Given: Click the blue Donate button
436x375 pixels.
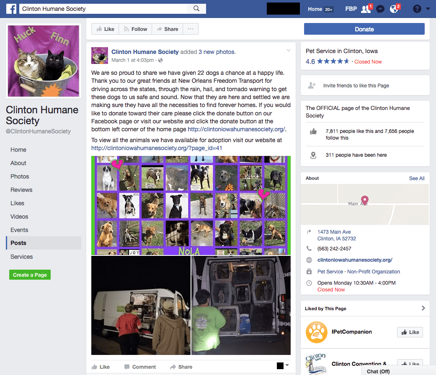Looking at the screenshot, I should tap(364, 29).
